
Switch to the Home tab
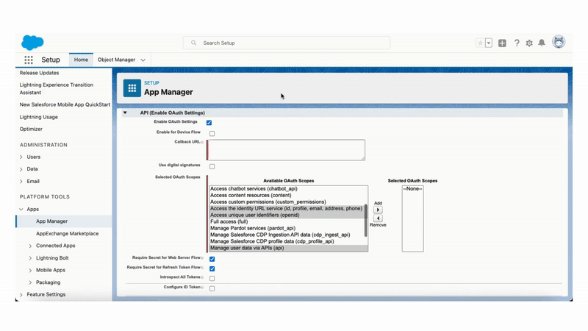point(81,60)
